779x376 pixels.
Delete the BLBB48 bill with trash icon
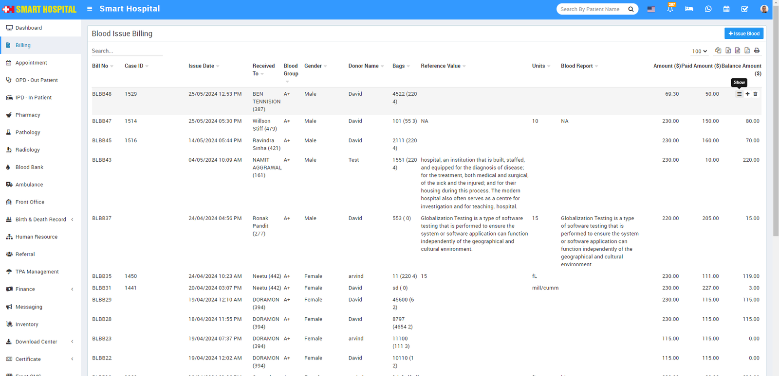click(755, 94)
